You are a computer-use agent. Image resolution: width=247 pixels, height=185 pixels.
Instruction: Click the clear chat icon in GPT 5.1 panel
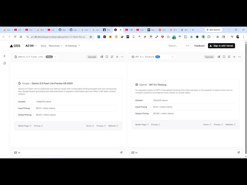[x=219, y=57]
